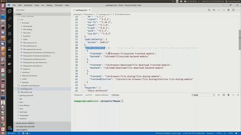
Task: Open the Source Control view
Action: [9, 26]
